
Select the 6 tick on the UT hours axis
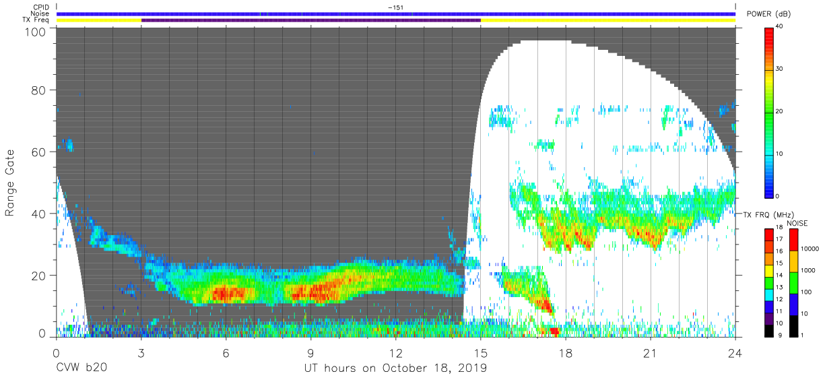point(226,352)
